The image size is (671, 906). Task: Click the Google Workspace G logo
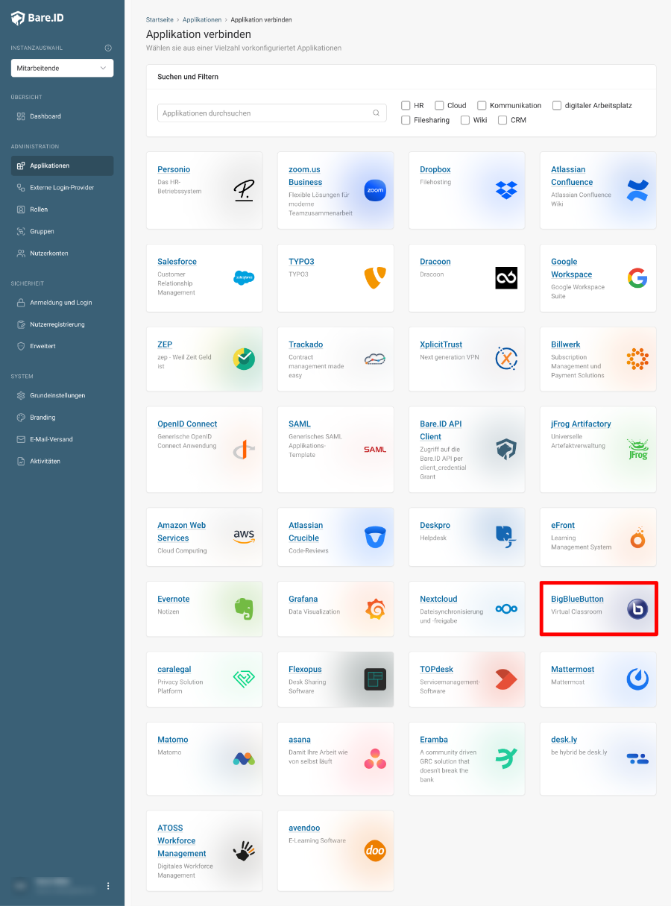(637, 278)
